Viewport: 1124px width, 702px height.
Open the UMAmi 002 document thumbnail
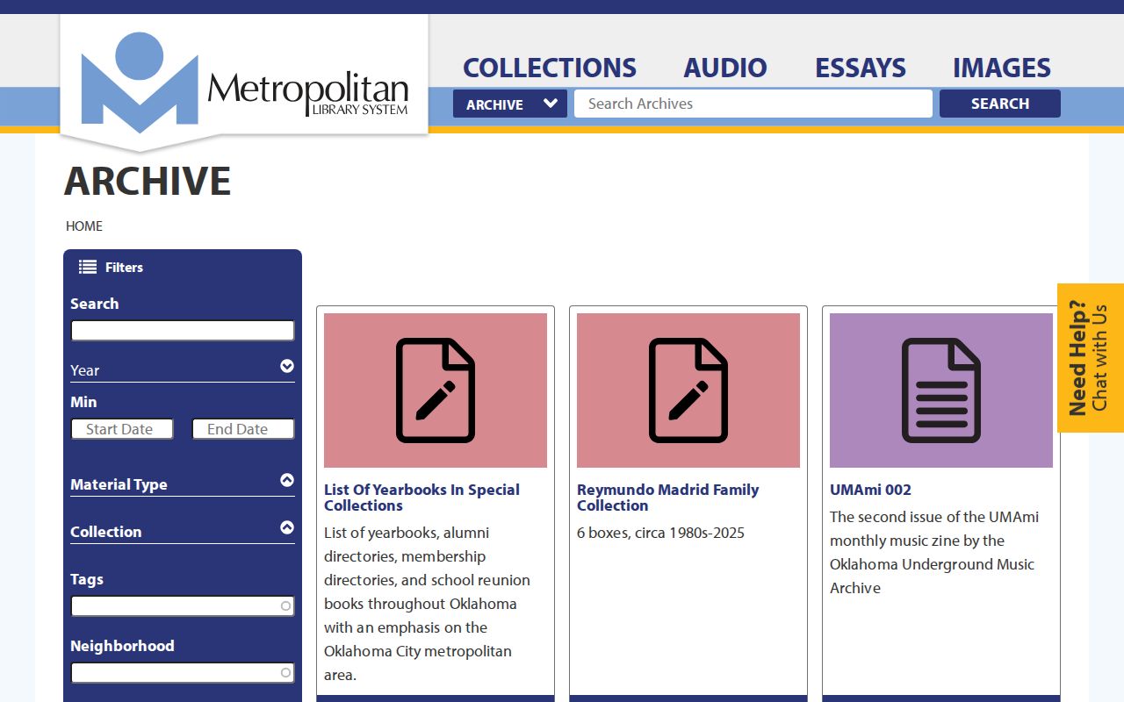coord(941,390)
